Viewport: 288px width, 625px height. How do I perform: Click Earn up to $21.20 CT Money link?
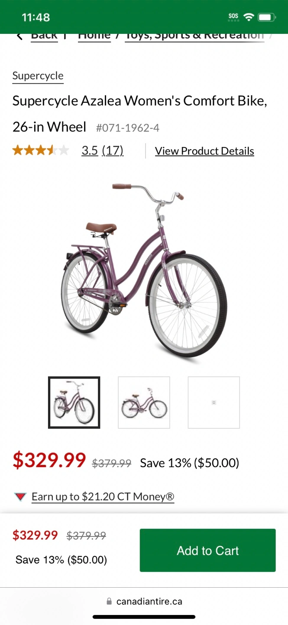103,497
